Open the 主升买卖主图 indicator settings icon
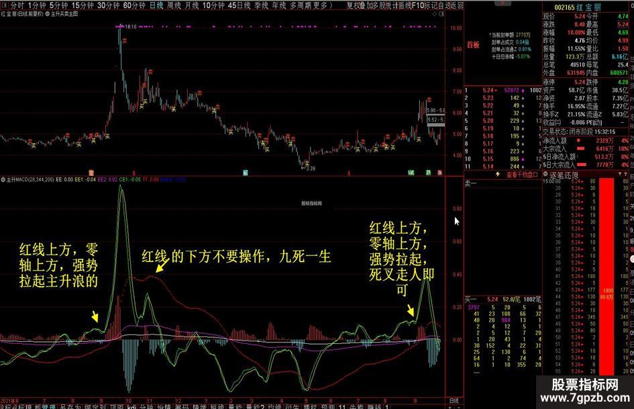Image resolution: width=634 pixels, height=409 pixels. point(48,14)
